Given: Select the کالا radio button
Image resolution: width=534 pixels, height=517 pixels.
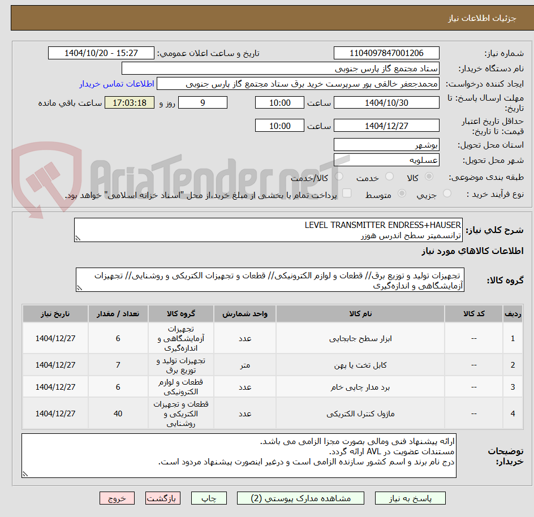Looking at the screenshot, I should click(x=429, y=176).
